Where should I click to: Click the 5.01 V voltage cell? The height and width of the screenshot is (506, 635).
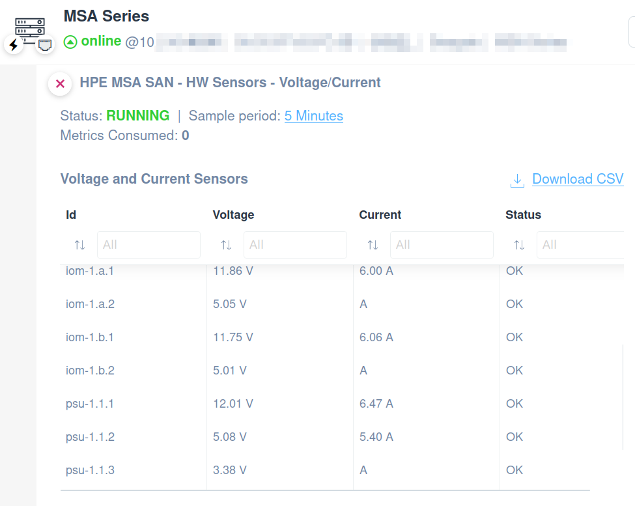point(230,371)
